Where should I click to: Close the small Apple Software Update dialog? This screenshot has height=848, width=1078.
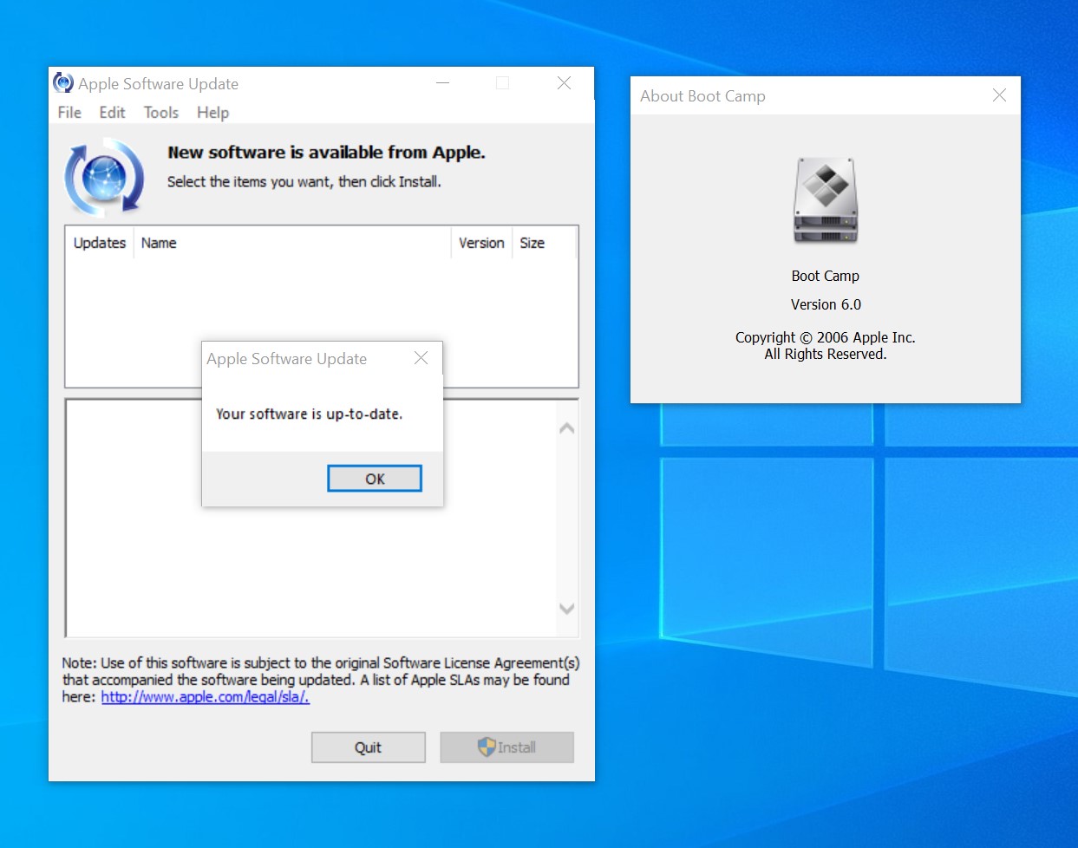tap(421, 358)
